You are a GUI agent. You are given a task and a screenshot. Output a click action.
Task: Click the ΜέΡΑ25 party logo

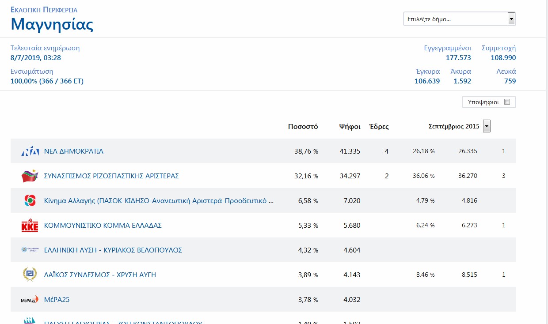coord(30,300)
